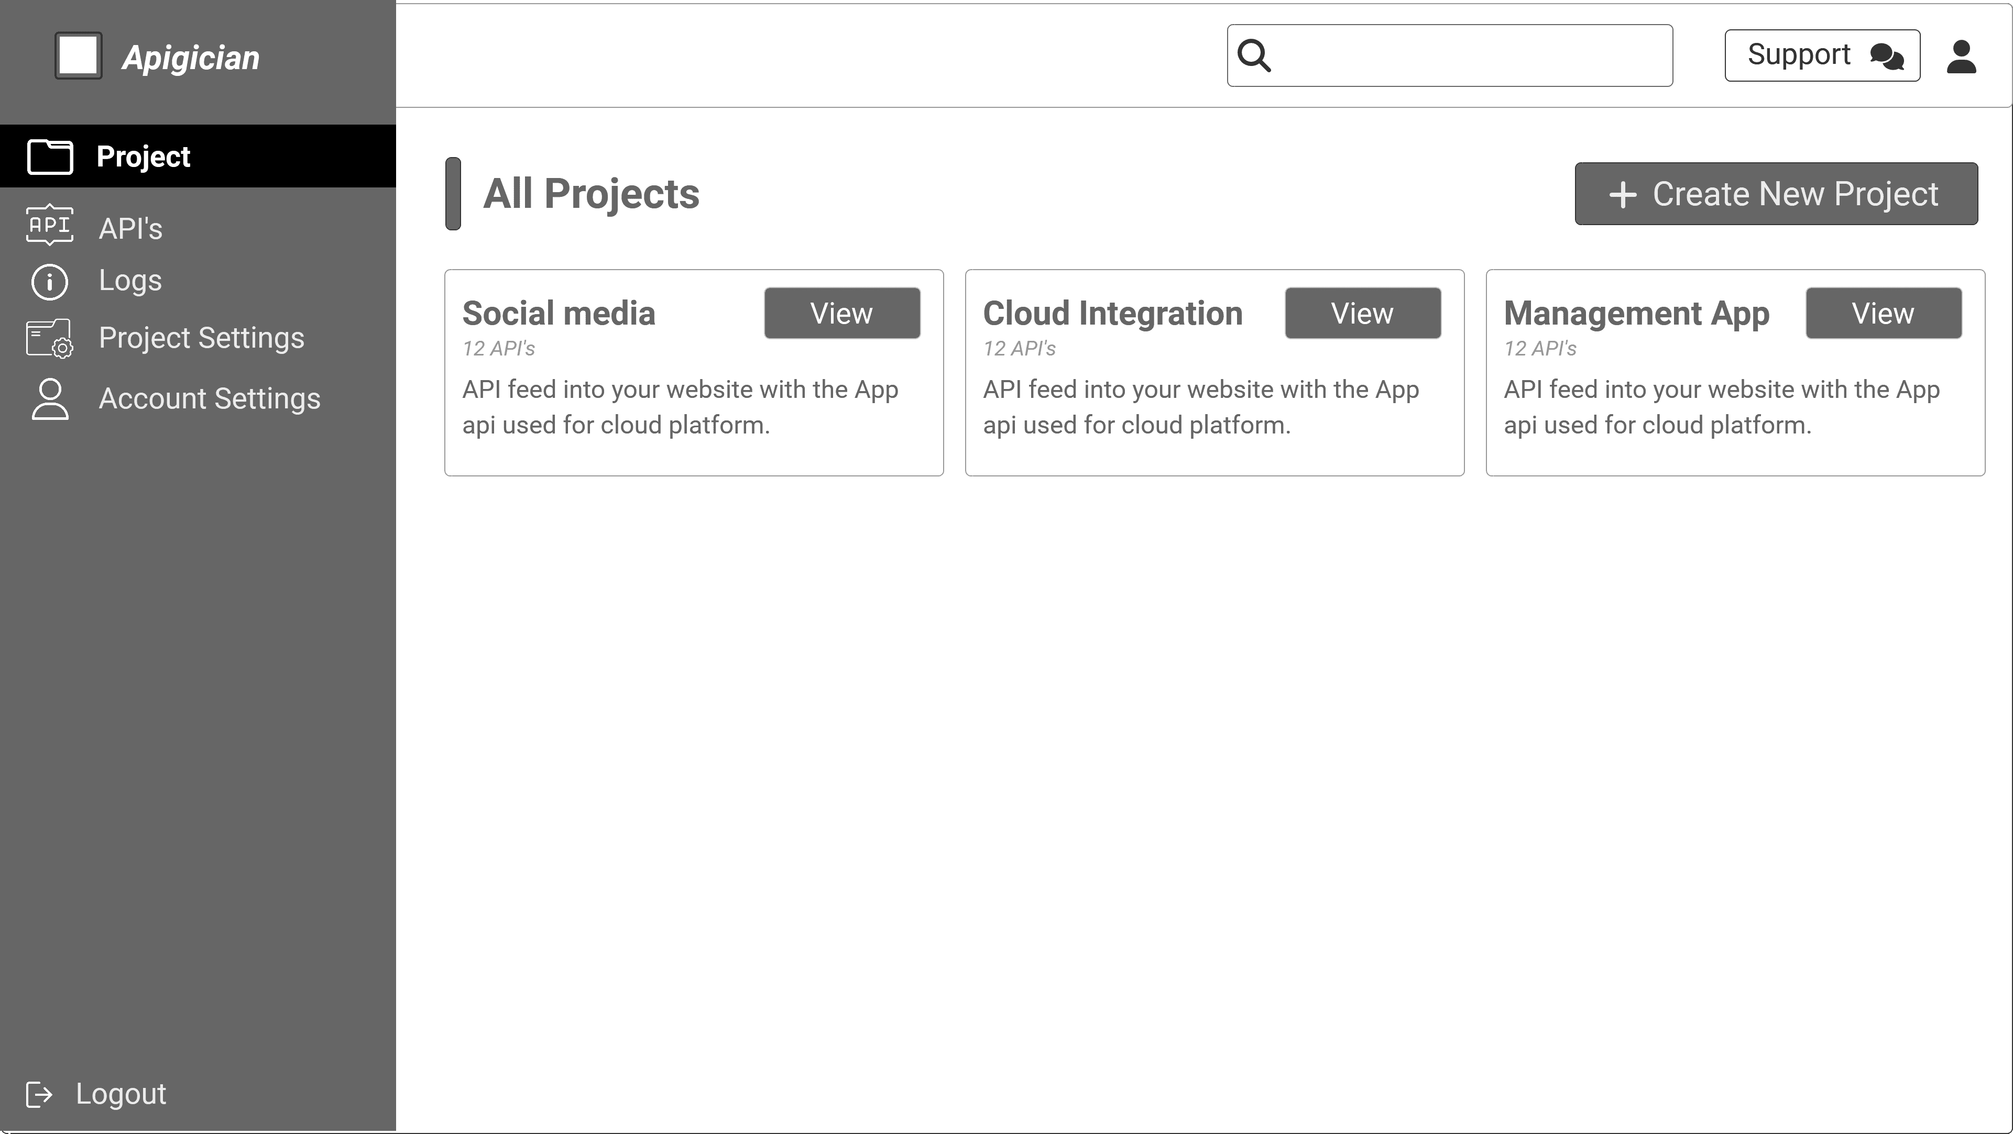Screen dimensions: 2013x1134
Task: View the Cloud Integration project
Action: (x=1362, y=313)
